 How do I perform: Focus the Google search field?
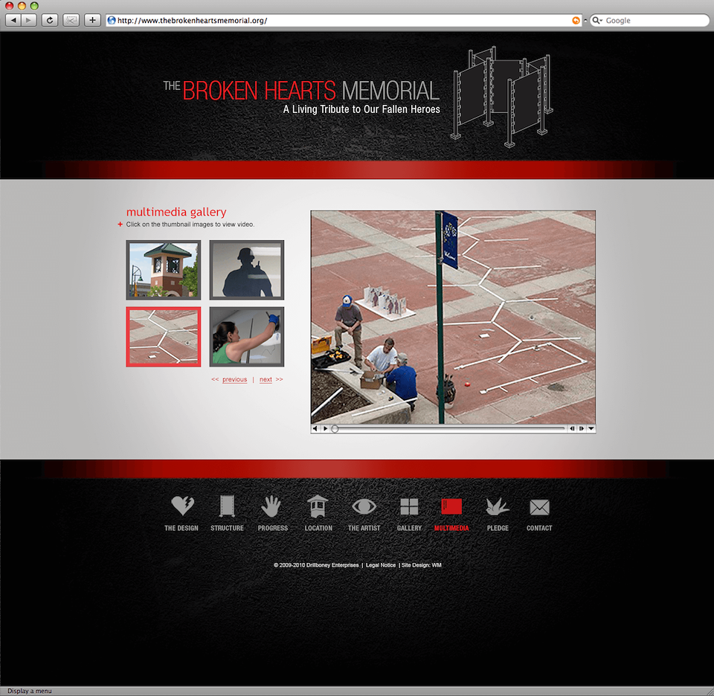(x=650, y=21)
